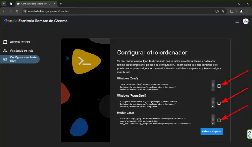Click the Google logo in header
This screenshot has width=252, height=147.
click(x=11, y=21)
